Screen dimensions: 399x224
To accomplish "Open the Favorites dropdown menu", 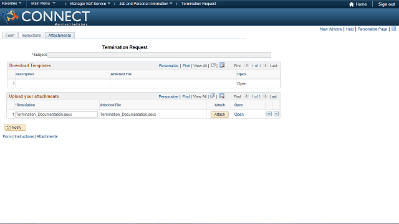I will [11, 4].
